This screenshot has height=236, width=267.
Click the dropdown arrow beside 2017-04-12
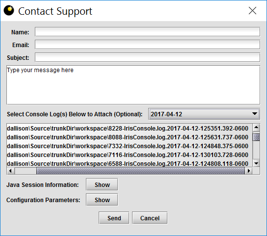[x=255, y=114]
